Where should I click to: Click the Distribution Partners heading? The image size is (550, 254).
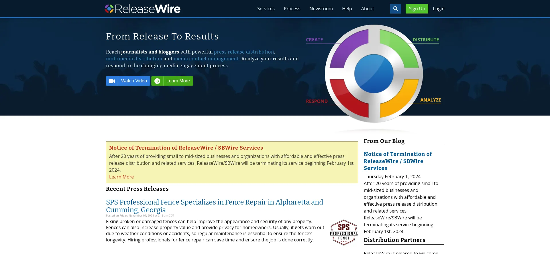394,240
